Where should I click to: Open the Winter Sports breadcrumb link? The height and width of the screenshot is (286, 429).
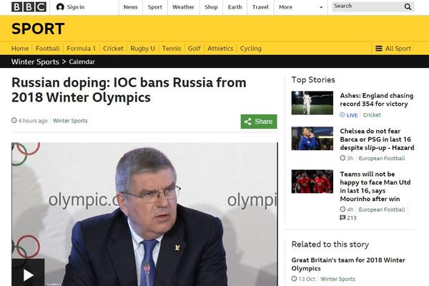tap(35, 62)
